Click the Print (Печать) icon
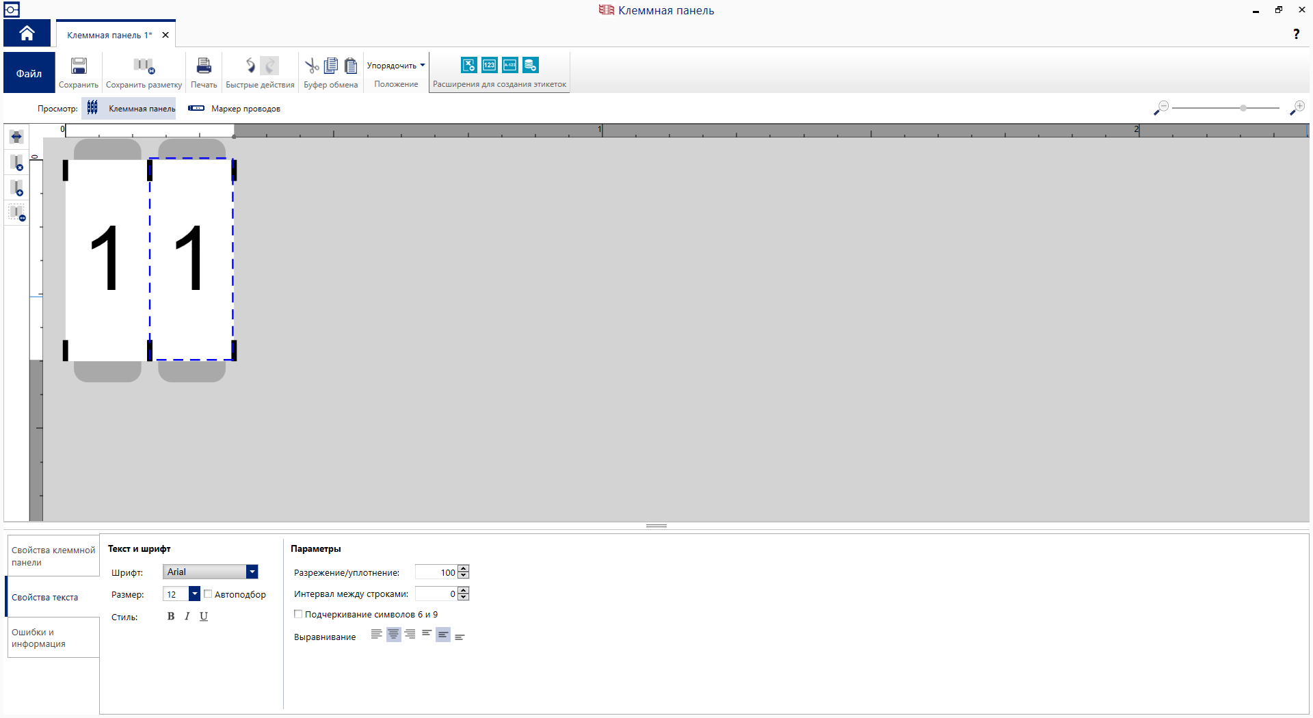The height and width of the screenshot is (718, 1313). coord(204,66)
